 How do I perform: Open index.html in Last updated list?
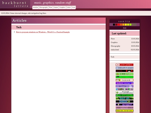pyautogui.click(x=115, y=50)
